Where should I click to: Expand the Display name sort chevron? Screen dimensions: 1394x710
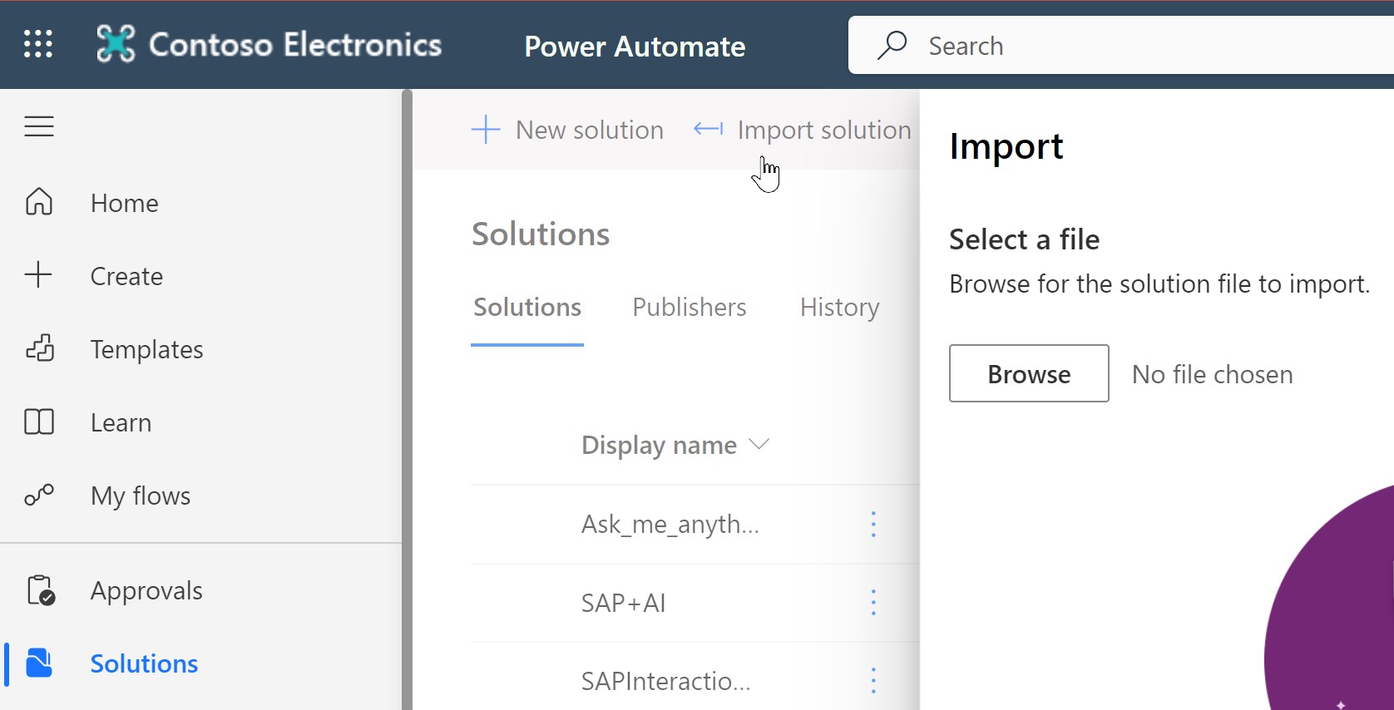coord(759,445)
